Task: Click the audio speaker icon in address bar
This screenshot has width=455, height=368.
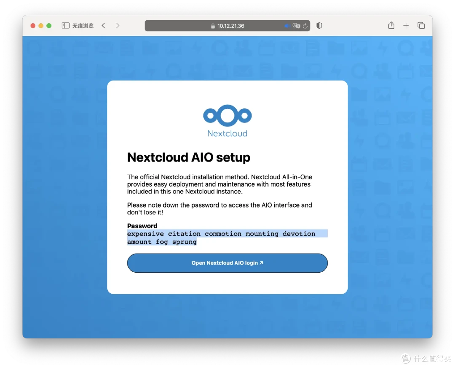Action: coord(287,26)
